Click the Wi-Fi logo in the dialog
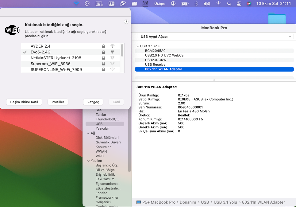 click(12, 30)
